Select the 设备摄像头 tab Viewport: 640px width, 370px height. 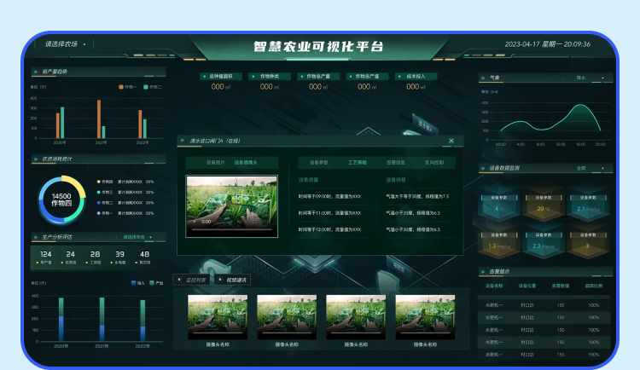[245, 162]
